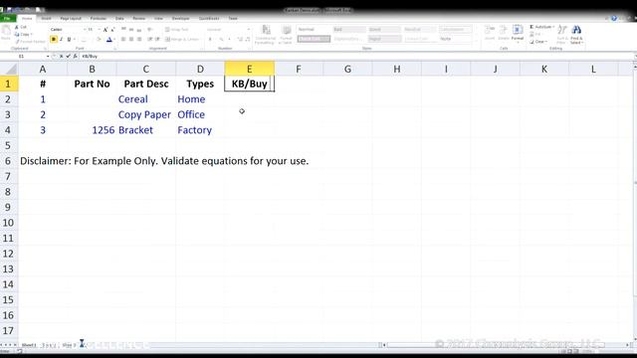Select the cell containing 1256
This screenshot has width=637, height=358.
coord(92,130)
